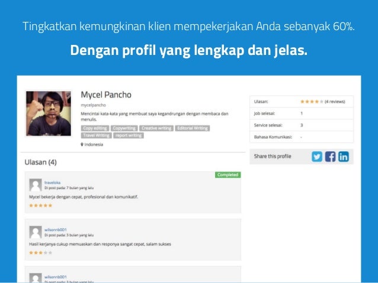Image resolution: width=378 pixels, height=283 pixels.
Task: Select the Creative writing skill tag
Action: pyautogui.click(x=156, y=128)
